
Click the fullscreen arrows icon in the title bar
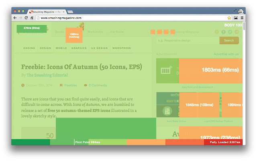(x=235, y=10)
